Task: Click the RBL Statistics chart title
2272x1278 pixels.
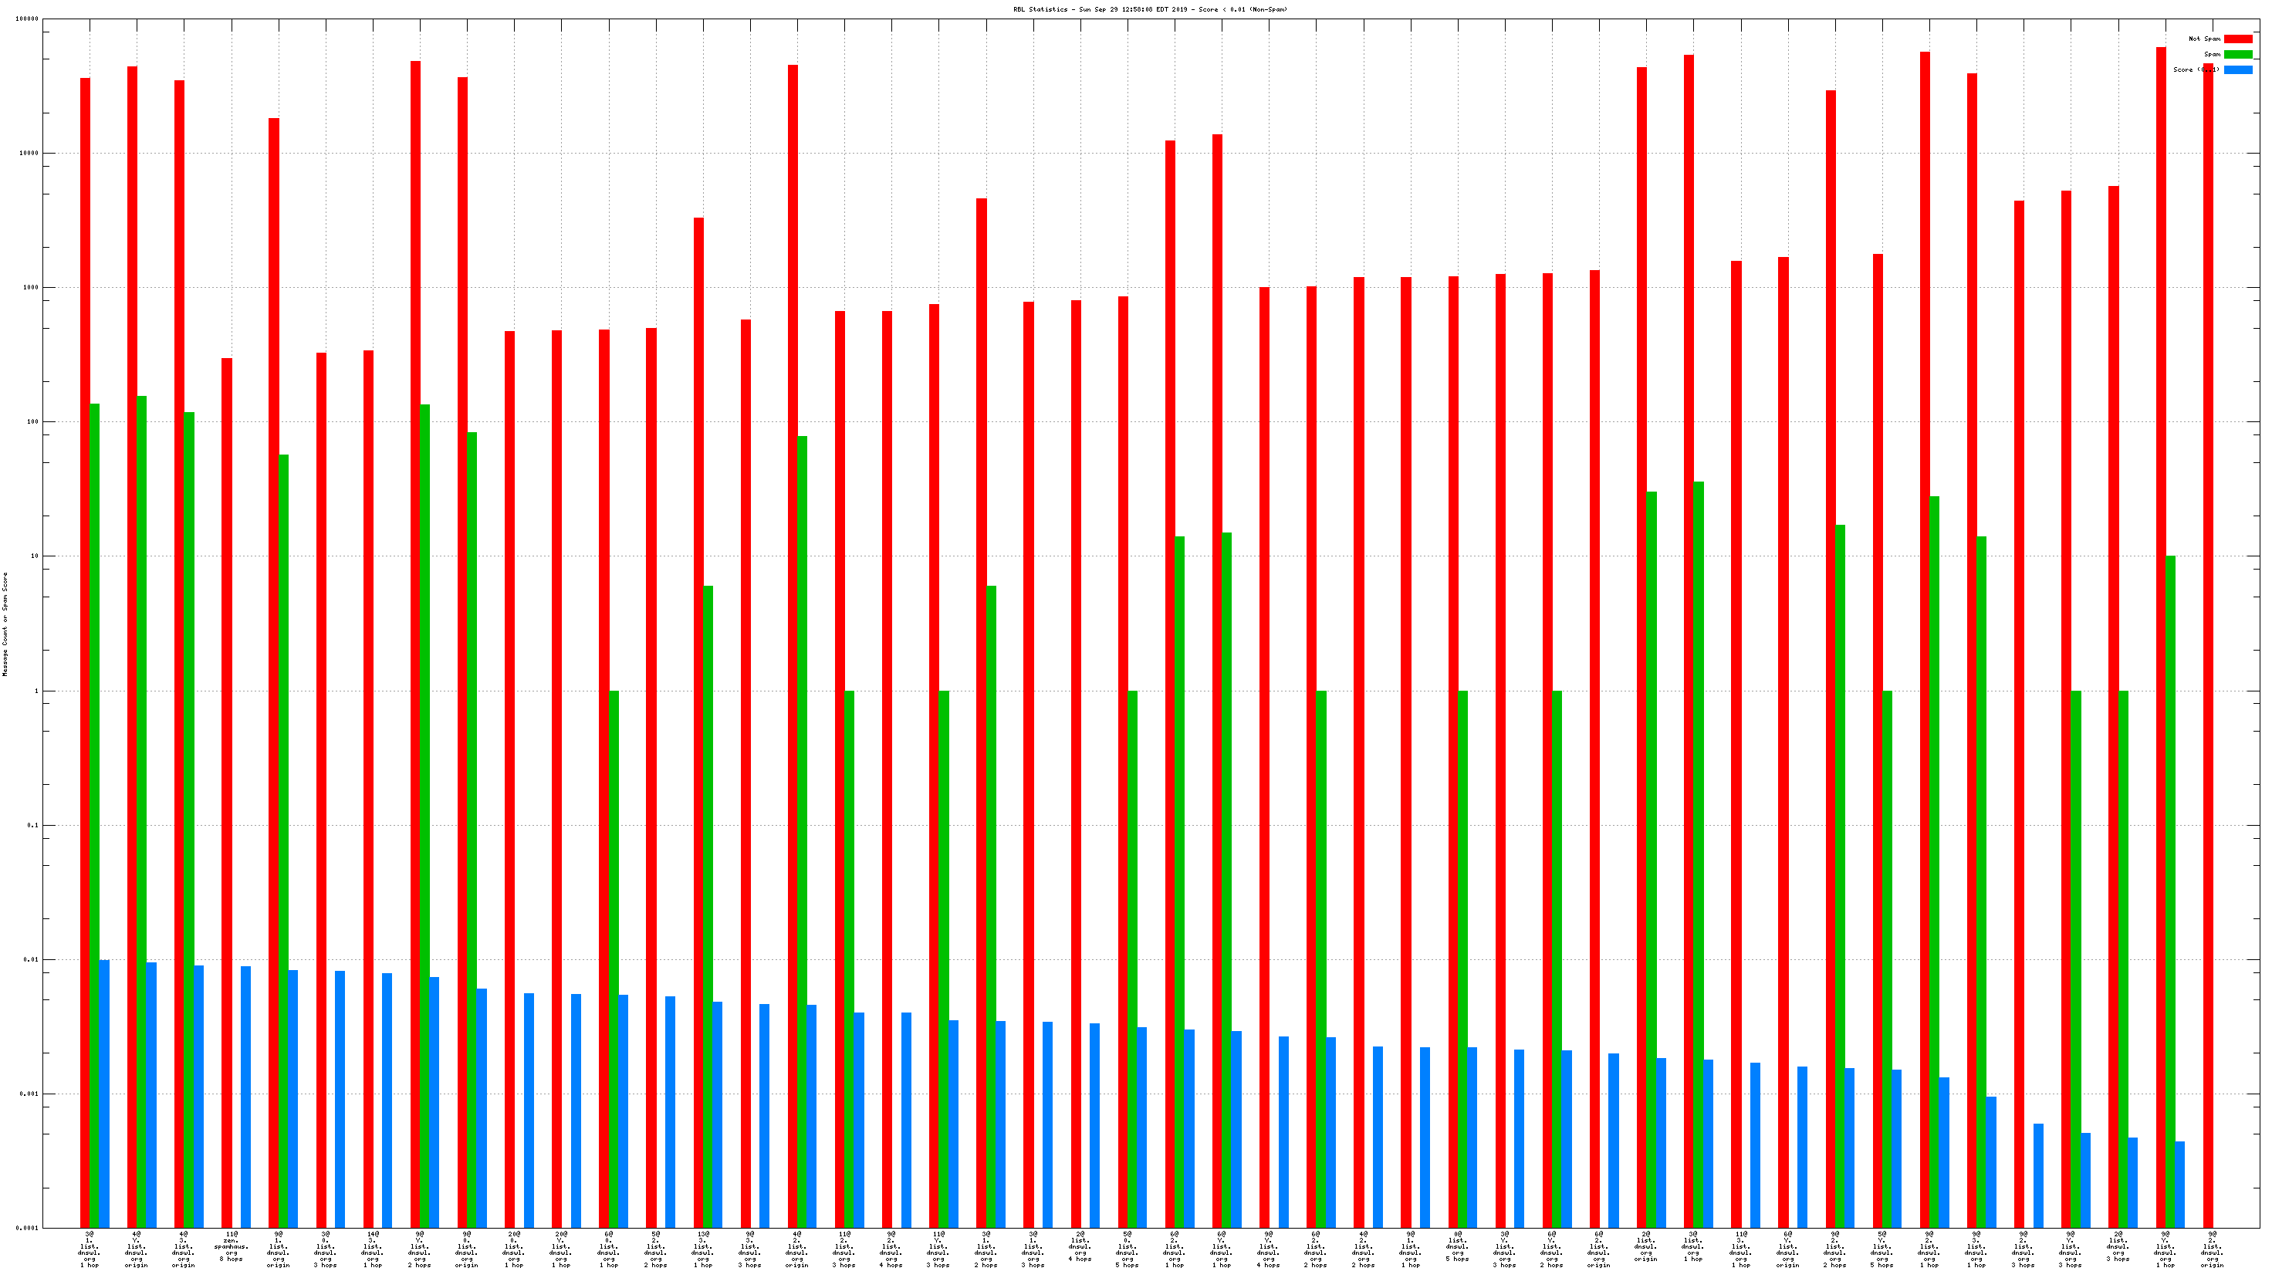Action: (x=1150, y=10)
